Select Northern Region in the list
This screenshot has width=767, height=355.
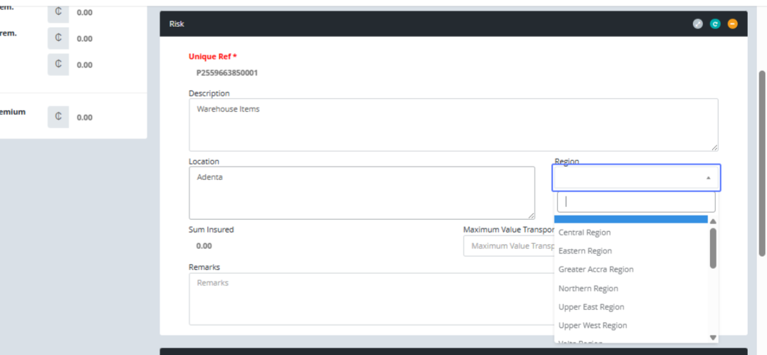coord(588,289)
